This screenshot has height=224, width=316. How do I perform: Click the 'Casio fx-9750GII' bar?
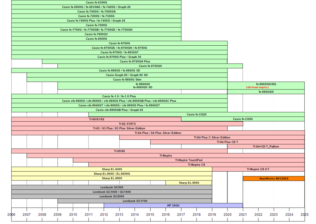click(150, 66)
